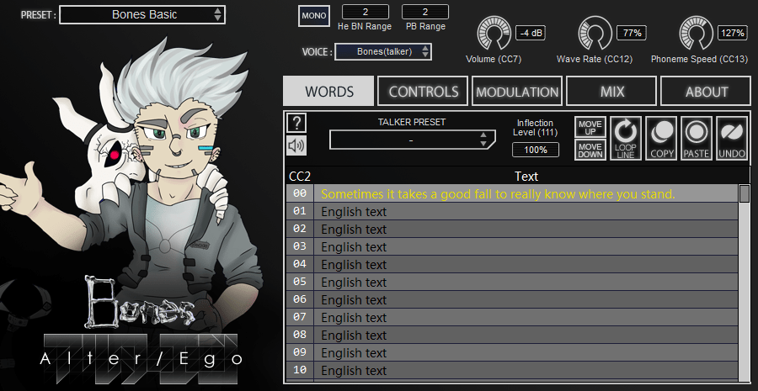
Task: Click Move Up button
Action: tap(590, 127)
